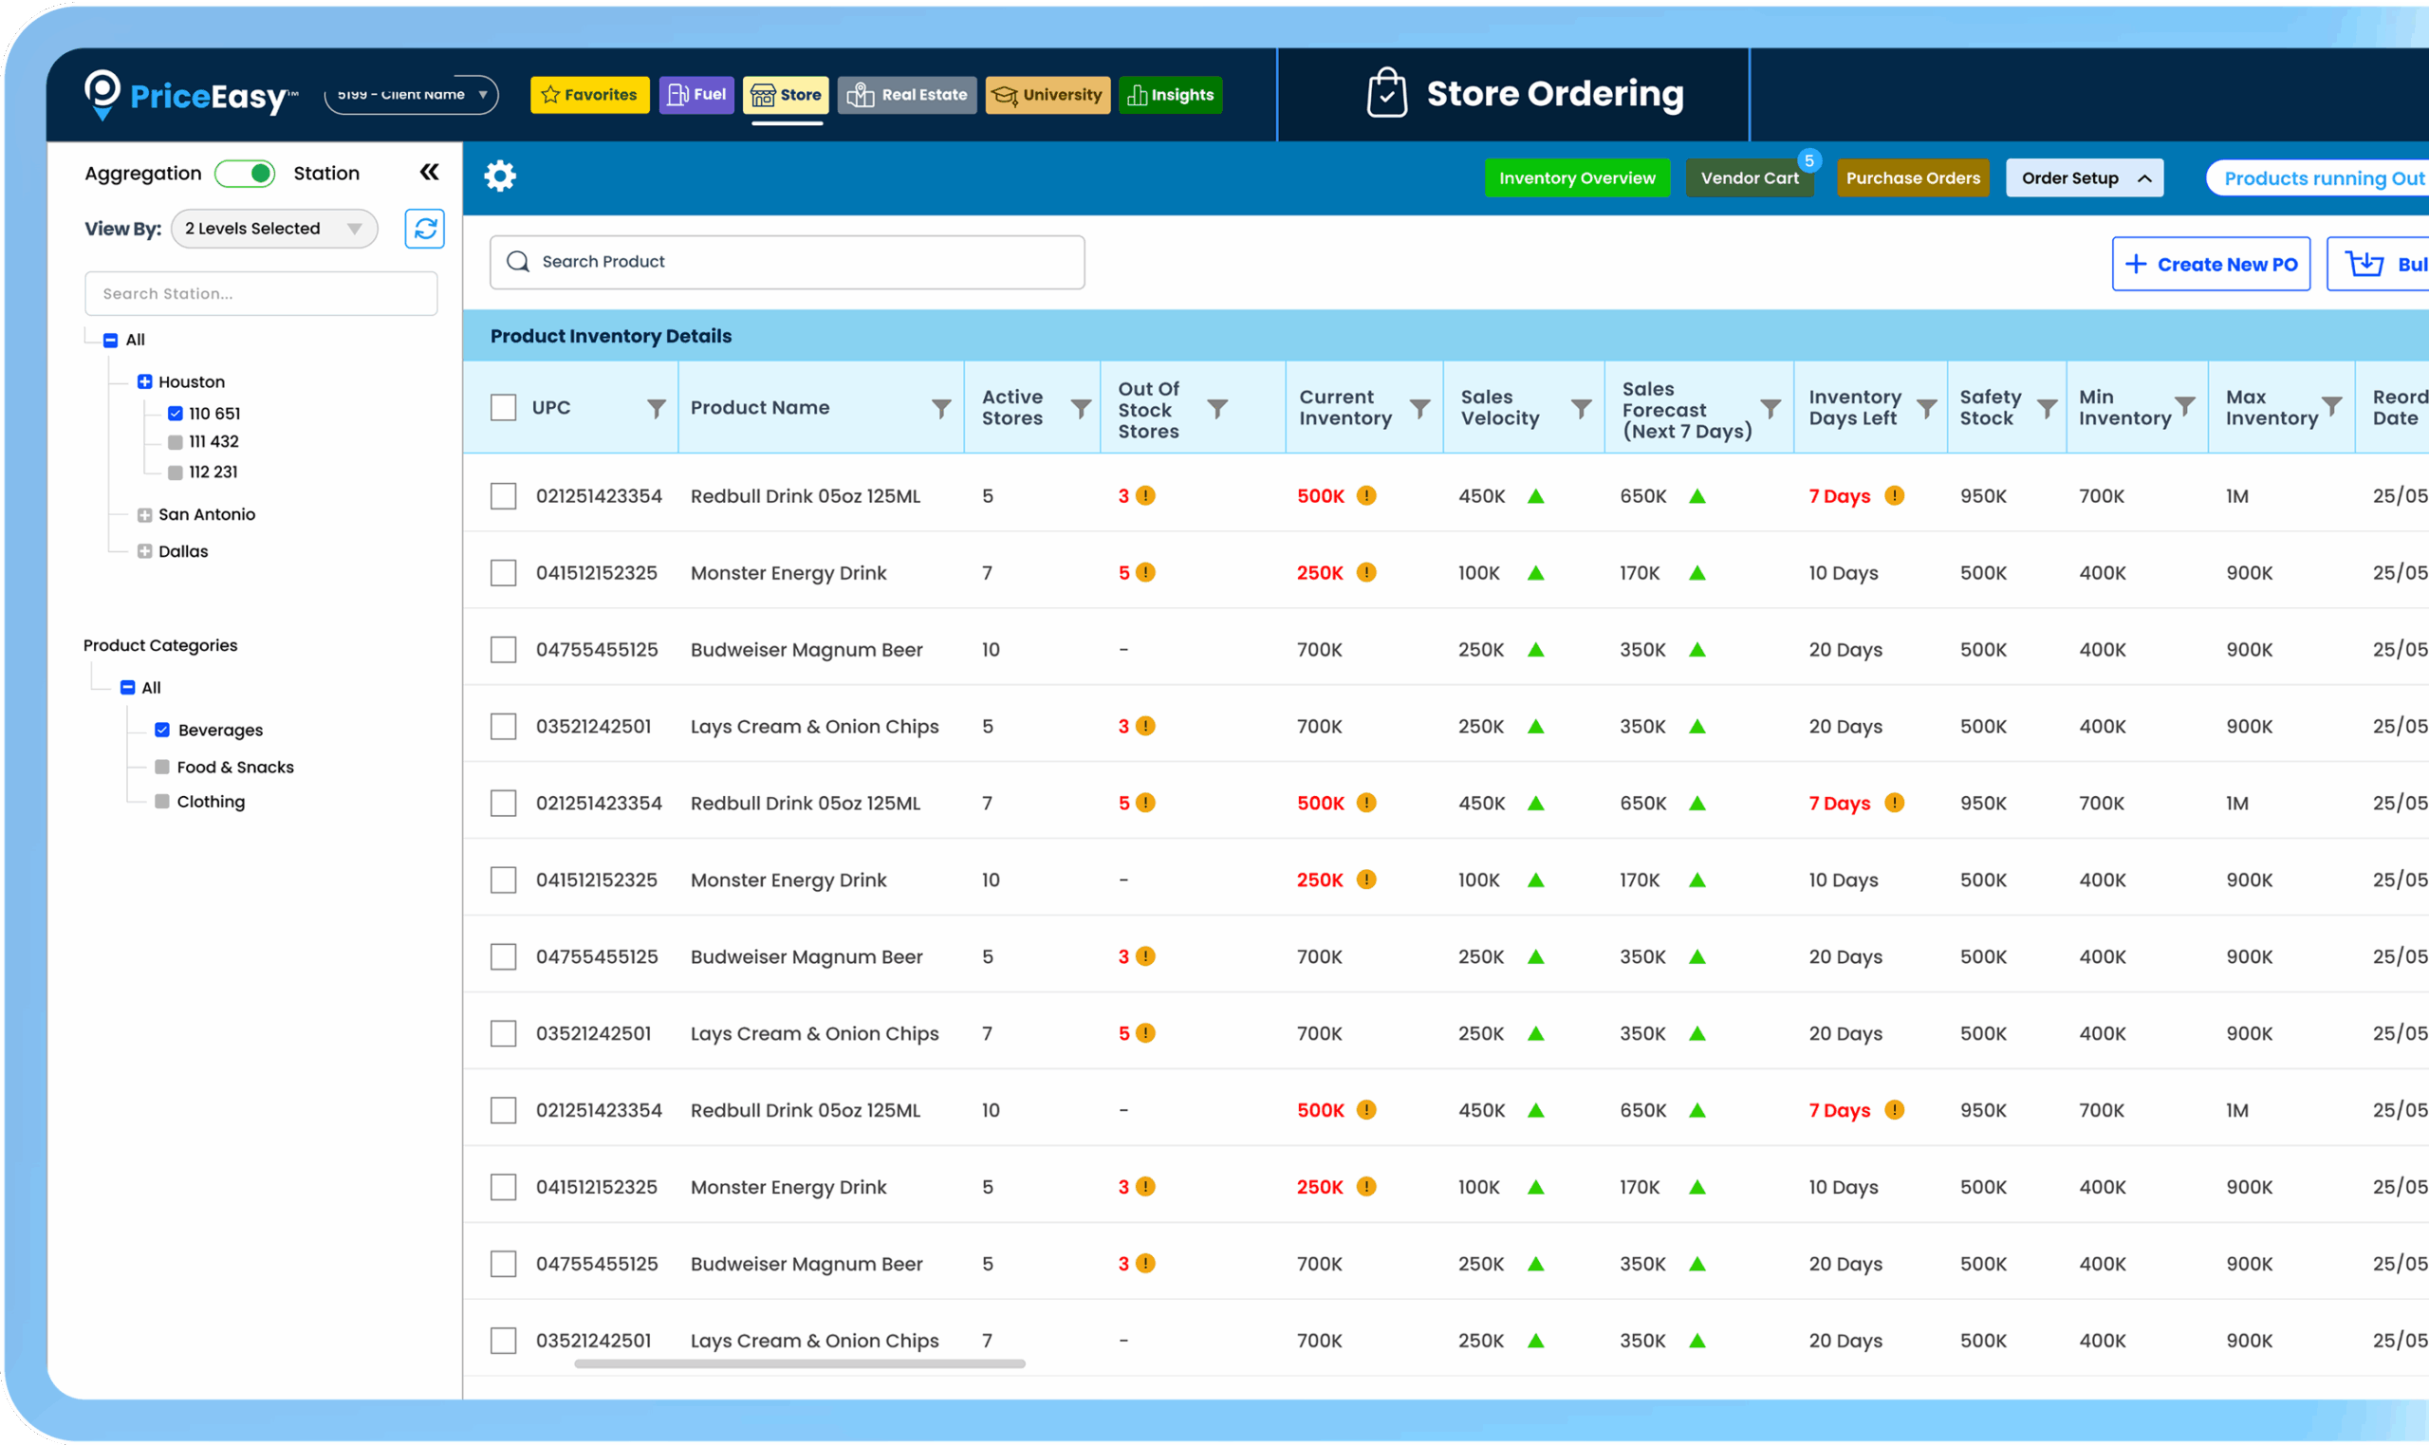Image resolution: width=2429 pixels, height=1445 pixels.
Task: Filter the Min Inventory column
Action: click(2184, 405)
